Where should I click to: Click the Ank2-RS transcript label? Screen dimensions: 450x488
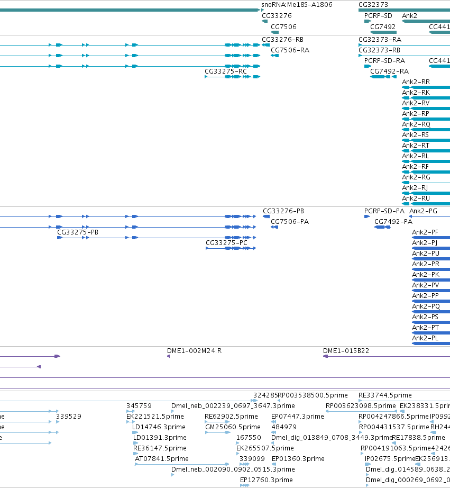coord(415,135)
